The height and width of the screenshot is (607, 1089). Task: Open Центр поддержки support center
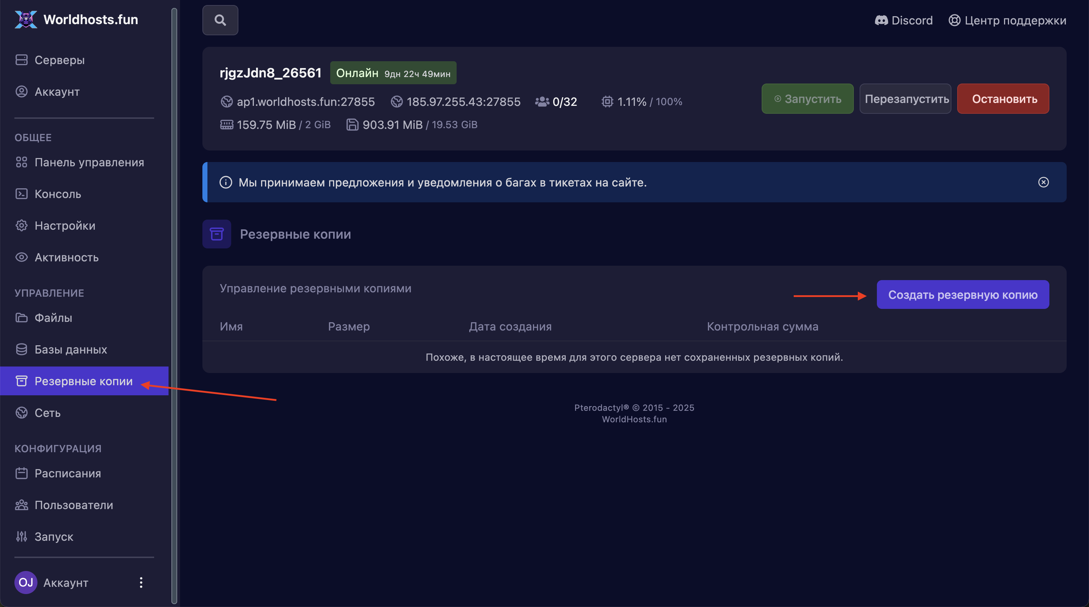click(x=1007, y=20)
